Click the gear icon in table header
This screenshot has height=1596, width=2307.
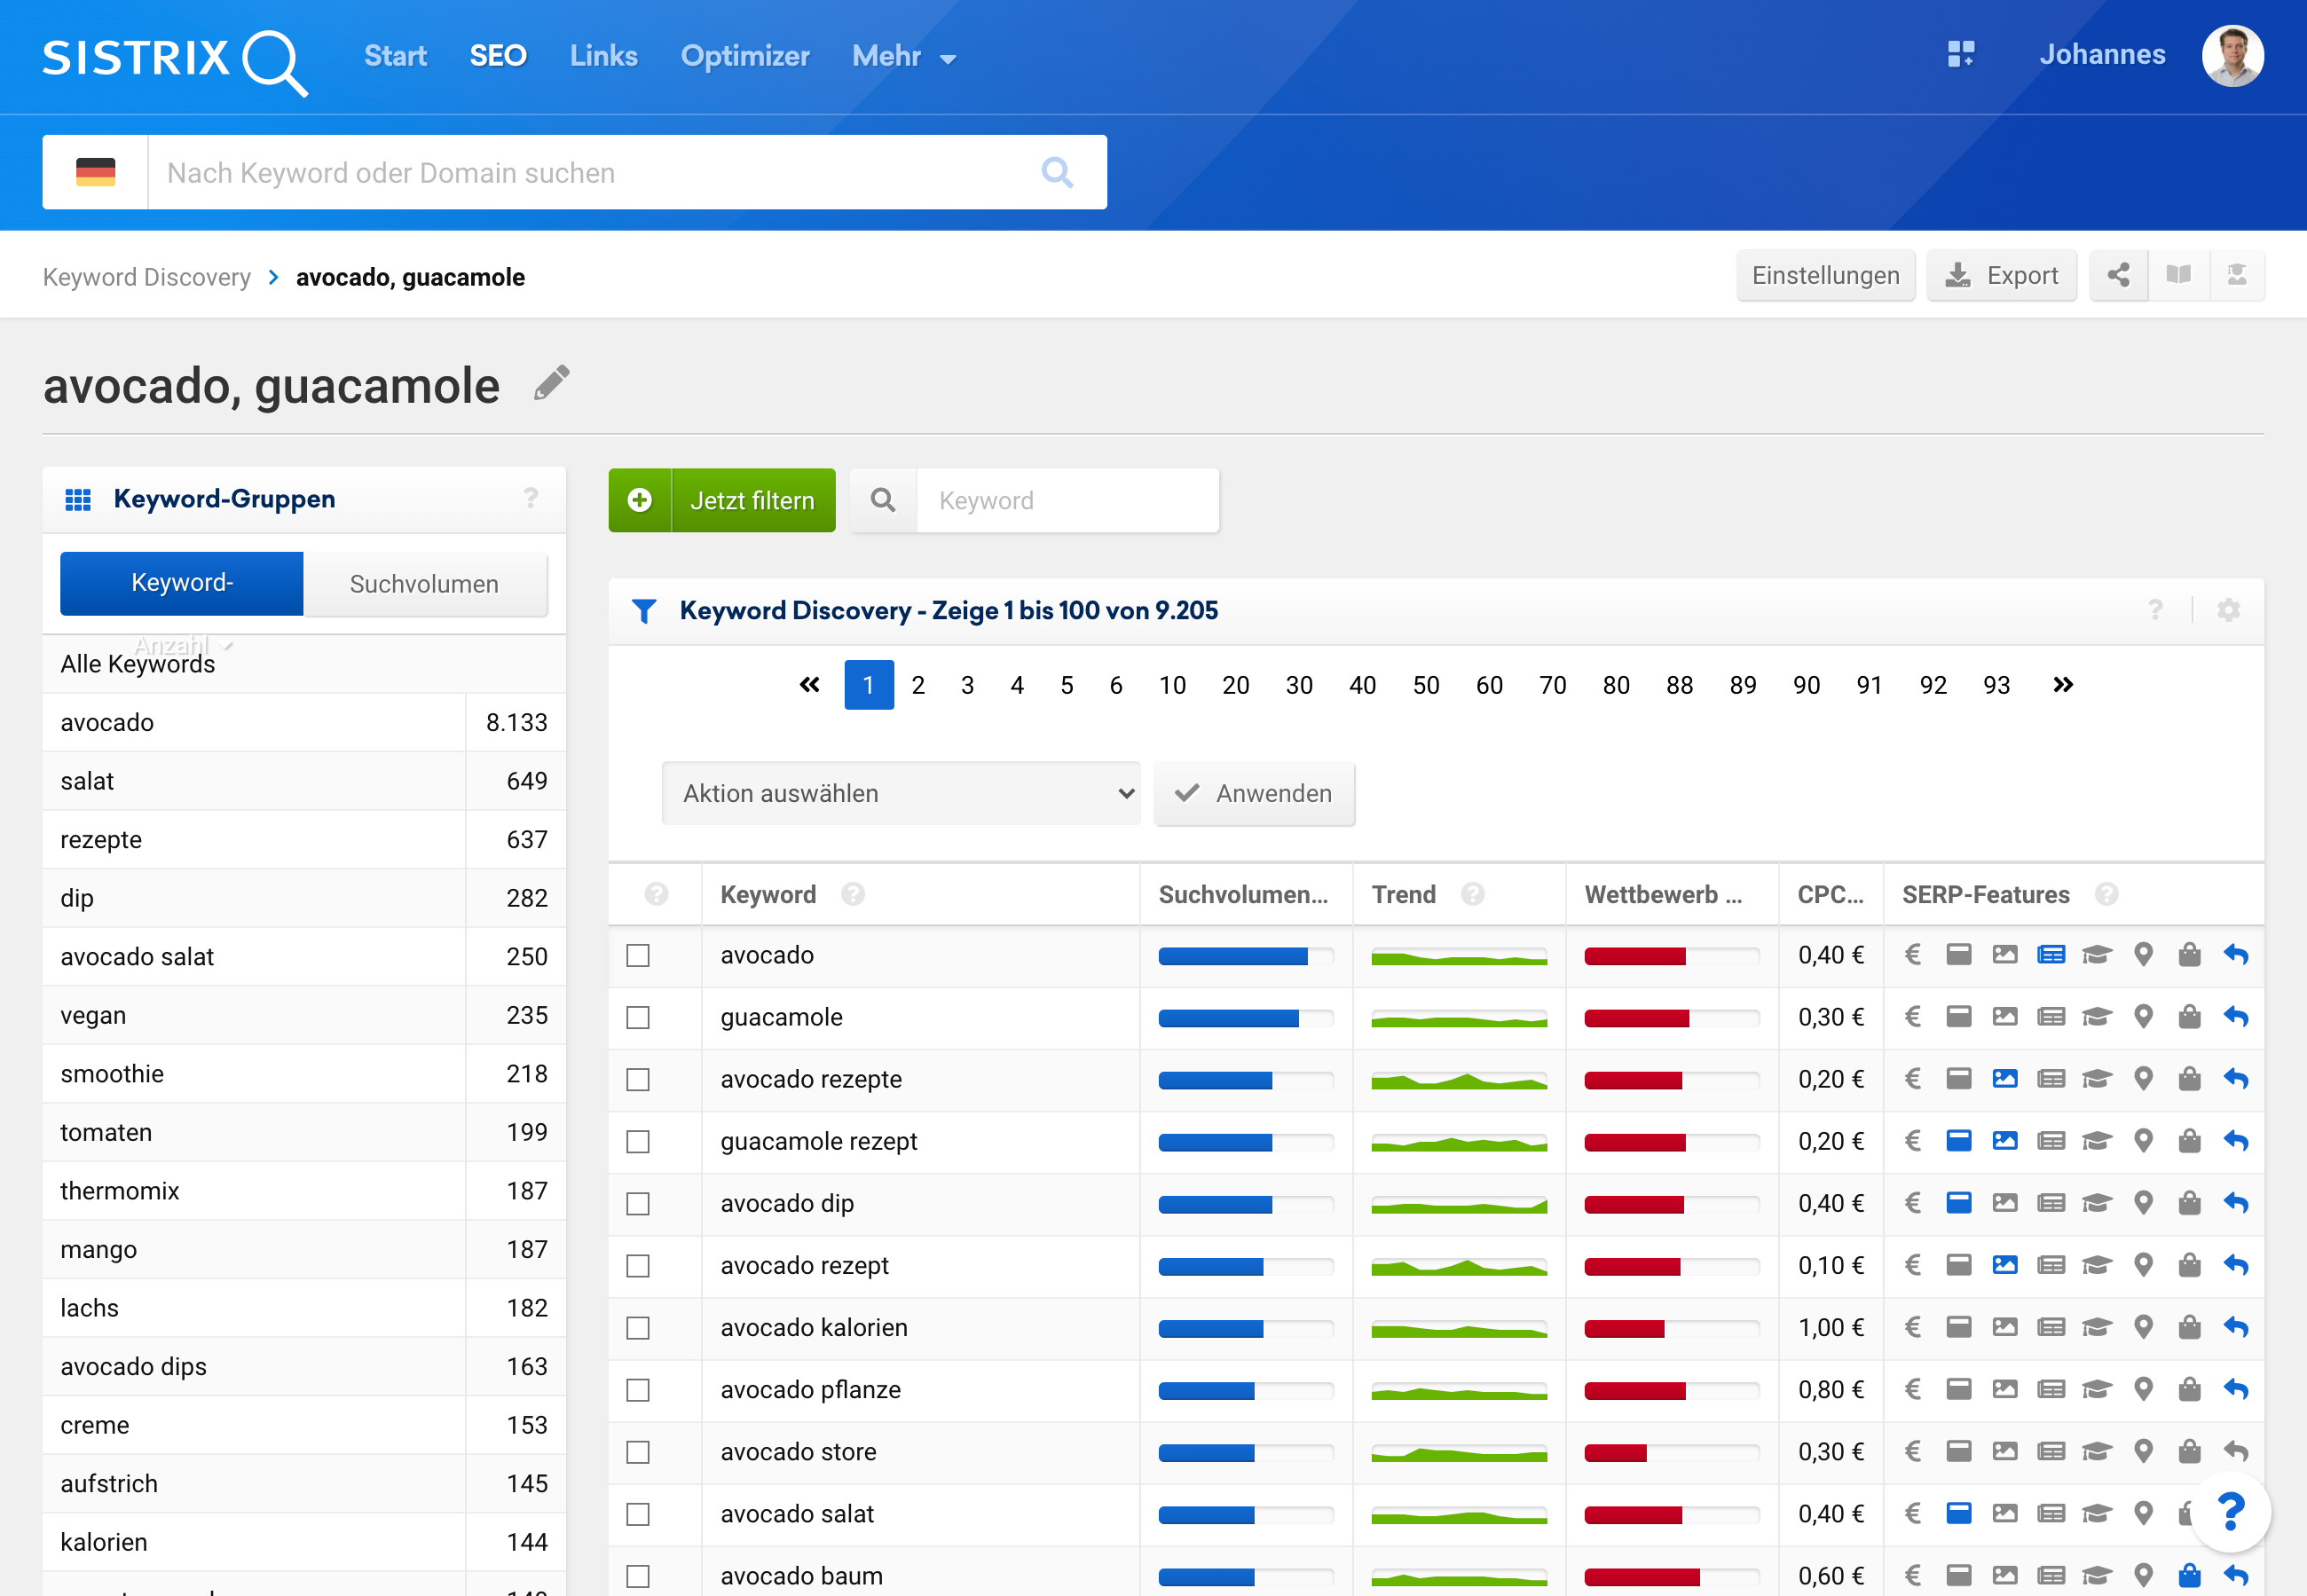coord(2228,610)
